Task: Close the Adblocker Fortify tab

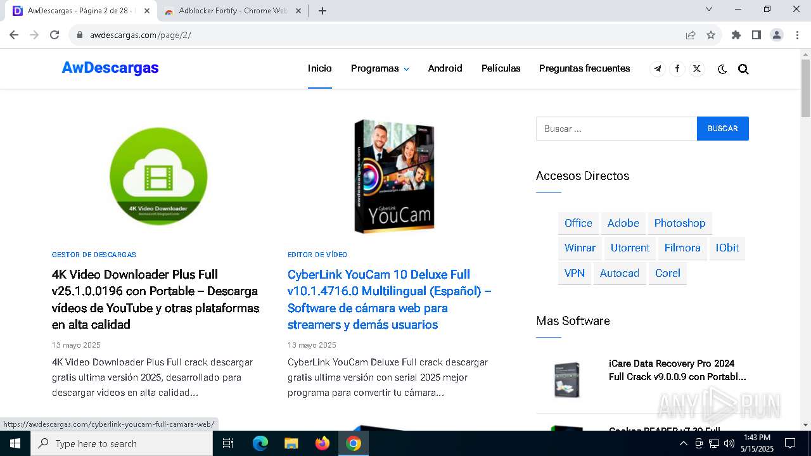Action: [298, 11]
